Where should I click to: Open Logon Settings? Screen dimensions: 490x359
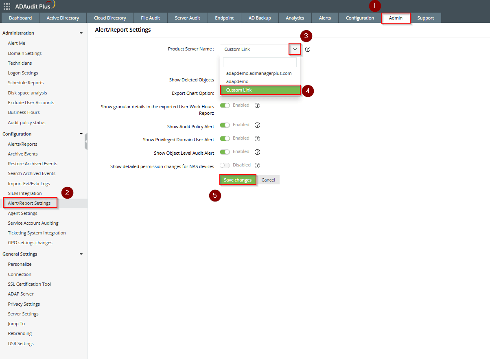tap(23, 73)
